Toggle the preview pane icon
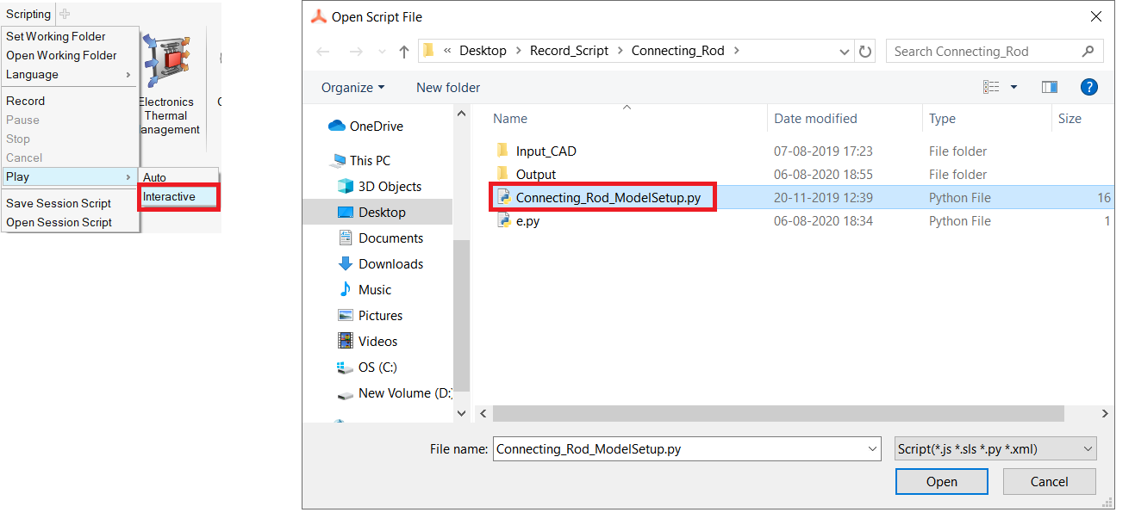 pyautogui.click(x=1049, y=87)
